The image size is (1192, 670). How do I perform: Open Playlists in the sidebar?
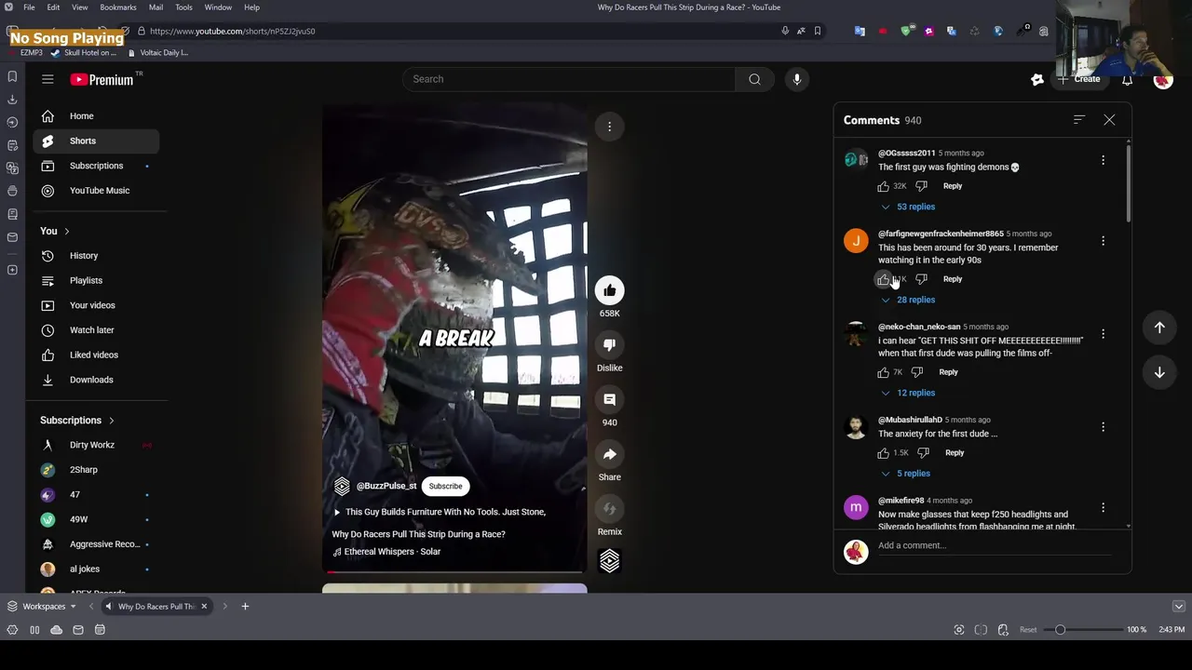[x=96, y=281]
